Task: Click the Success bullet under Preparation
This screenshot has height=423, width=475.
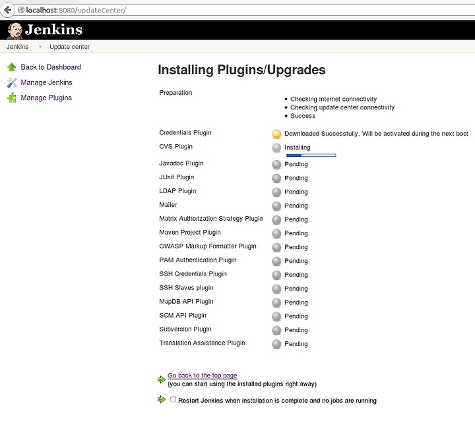Action: click(x=303, y=116)
